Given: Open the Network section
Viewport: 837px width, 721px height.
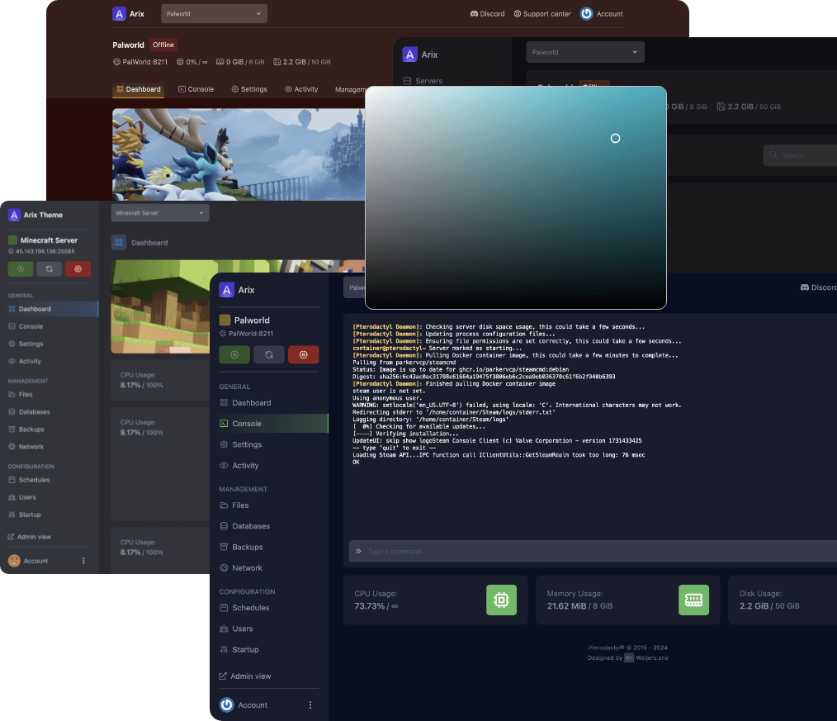Looking at the screenshot, I should point(246,567).
